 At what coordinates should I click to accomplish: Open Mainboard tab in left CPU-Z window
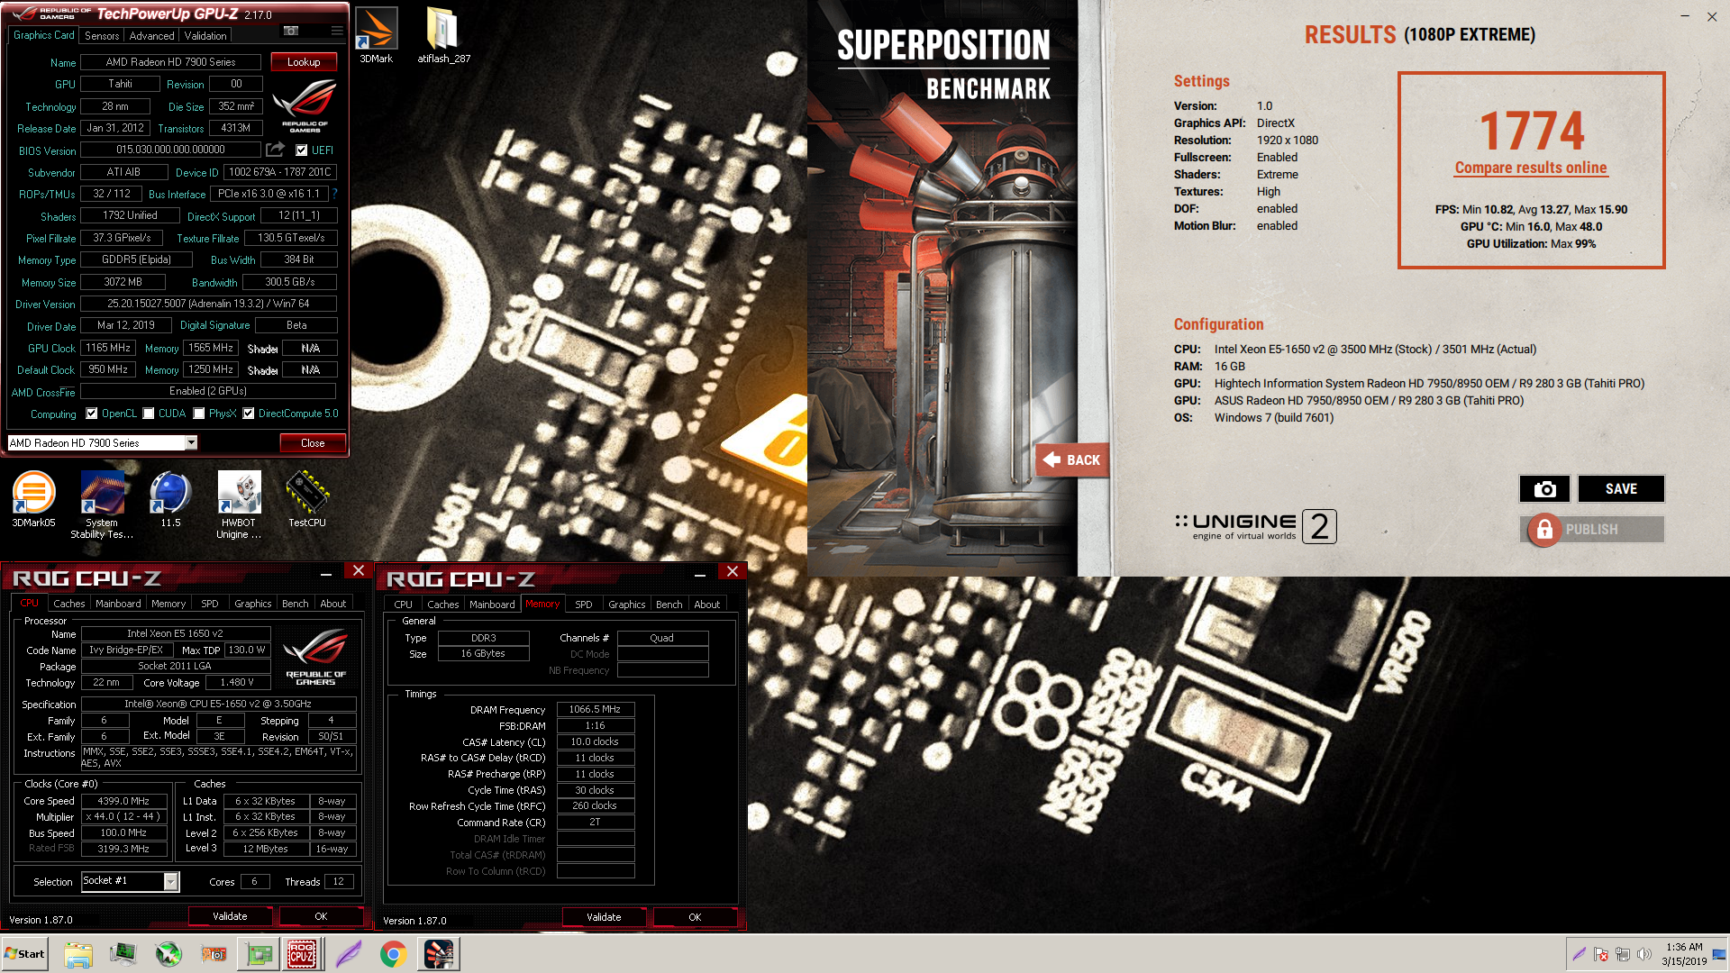tap(118, 604)
